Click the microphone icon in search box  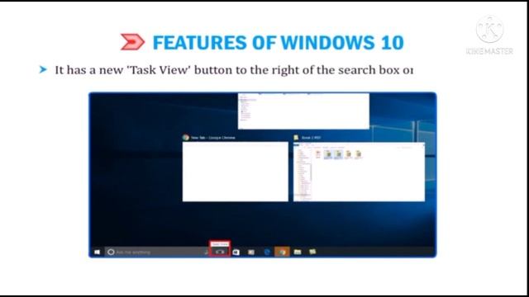coord(206,252)
